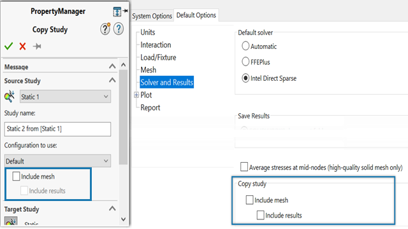Viewport: 408px width, 229px height.
Task: Select Units in the options tree
Action: pyautogui.click(x=148, y=32)
